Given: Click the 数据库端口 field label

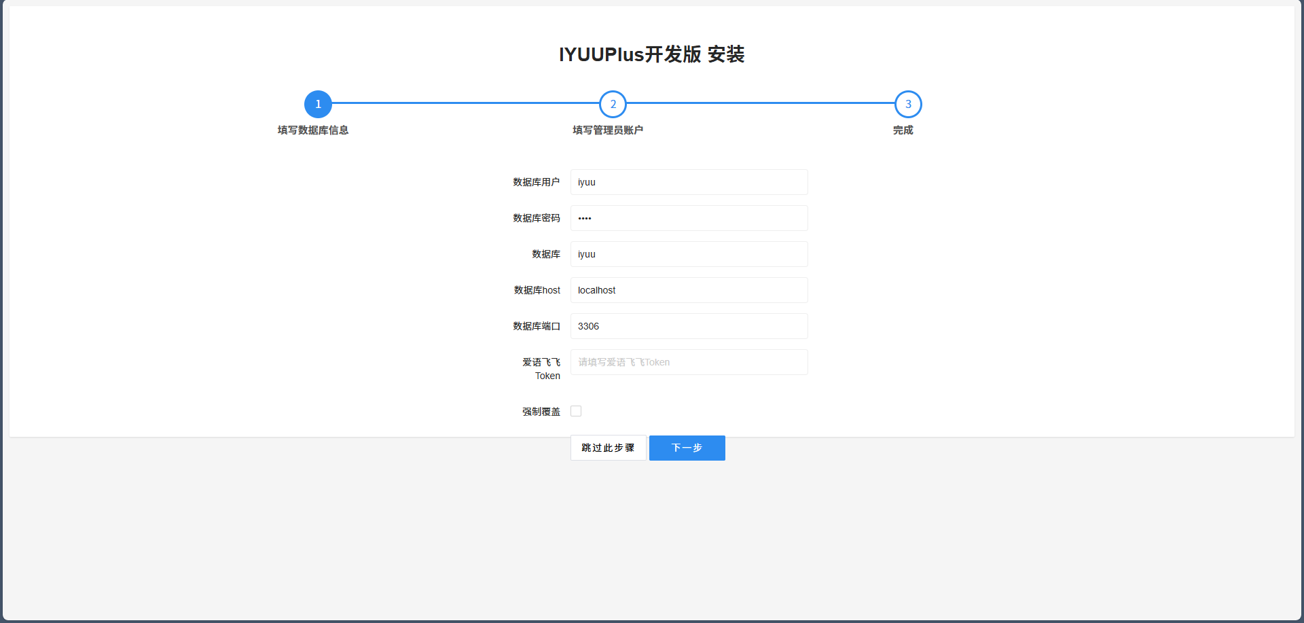Looking at the screenshot, I should pyautogui.click(x=536, y=326).
